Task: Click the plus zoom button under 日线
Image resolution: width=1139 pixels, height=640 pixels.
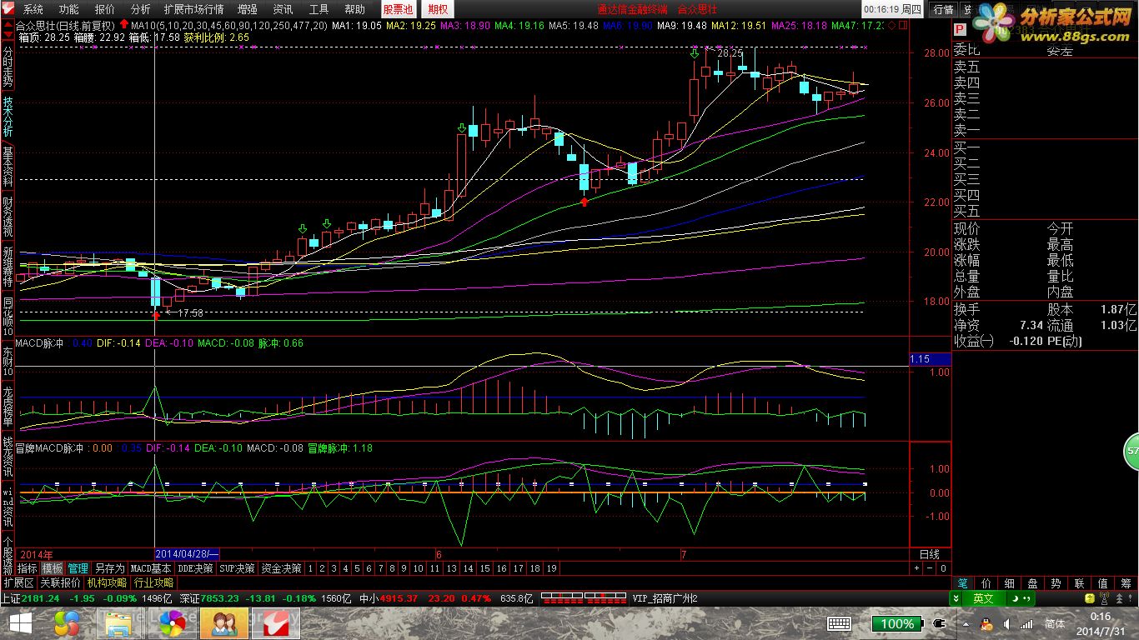Action: click(x=916, y=568)
